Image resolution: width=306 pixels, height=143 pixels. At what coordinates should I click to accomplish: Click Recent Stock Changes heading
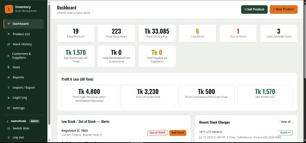tap(215, 122)
